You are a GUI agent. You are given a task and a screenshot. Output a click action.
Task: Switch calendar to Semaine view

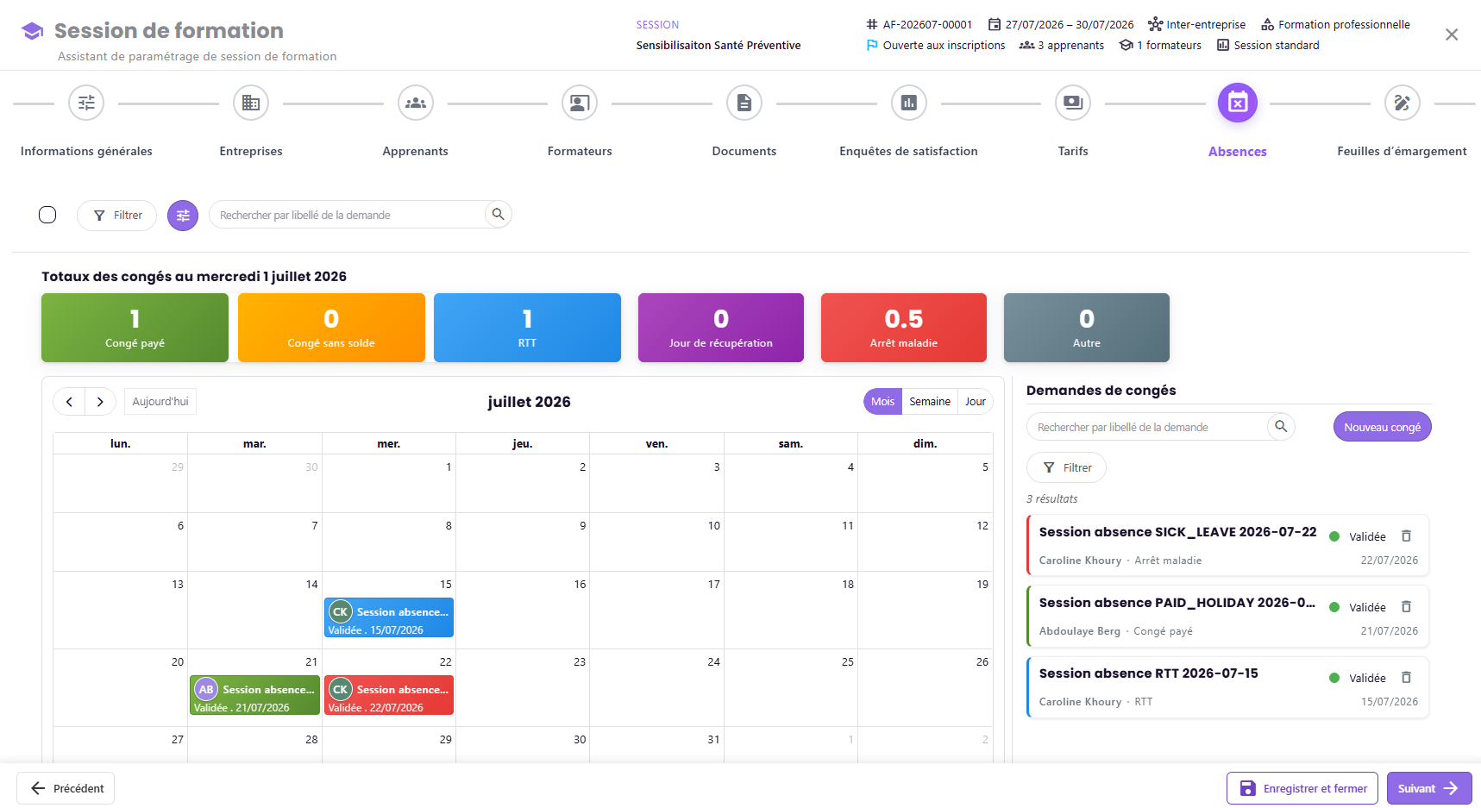coord(930,402)
